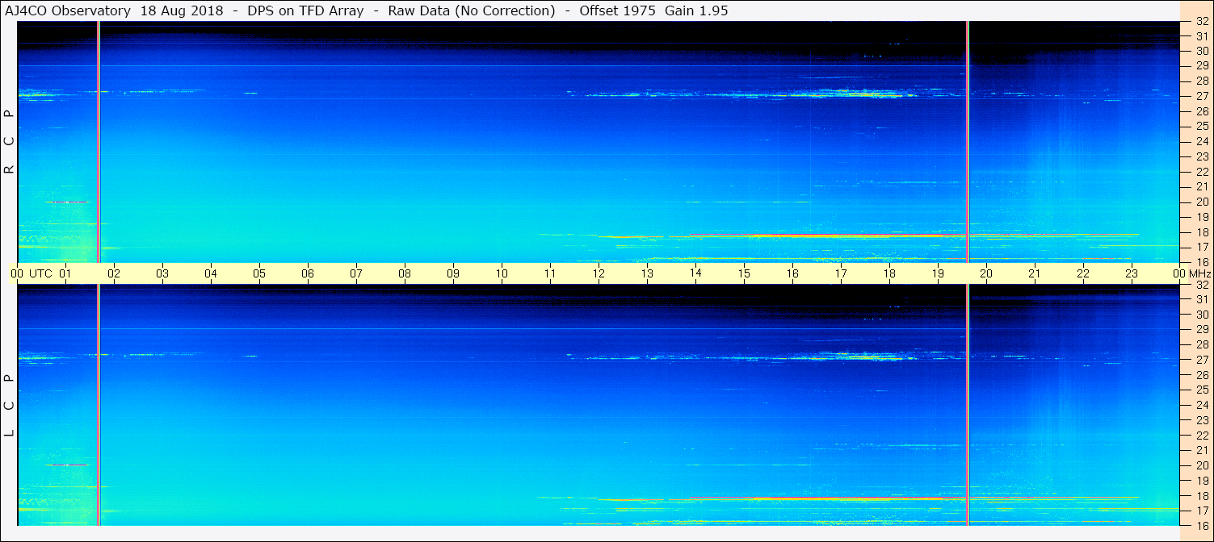1214x542 pixels.
Task: Select hour 03 on the time axis
Action: pyautogui.click(x=162, y=273)
